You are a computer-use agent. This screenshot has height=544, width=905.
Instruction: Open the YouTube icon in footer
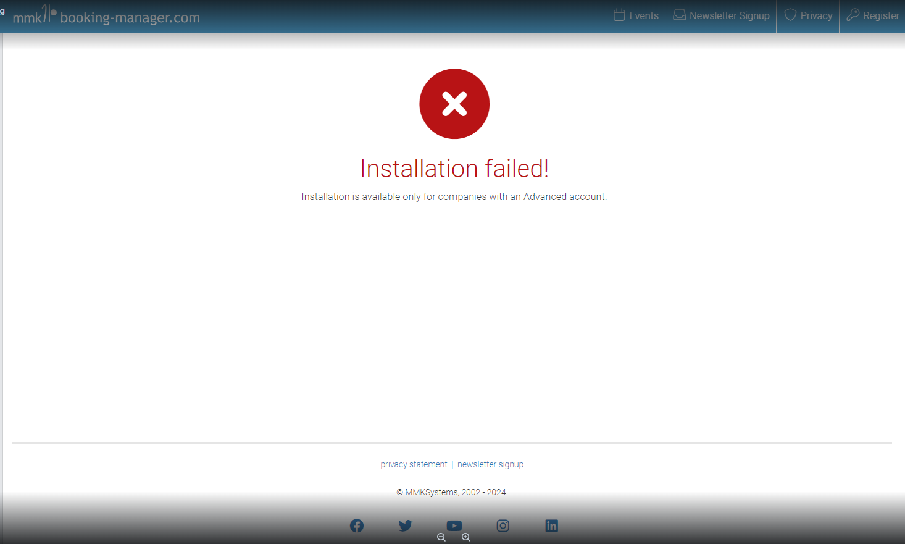(x=454, y=525)
